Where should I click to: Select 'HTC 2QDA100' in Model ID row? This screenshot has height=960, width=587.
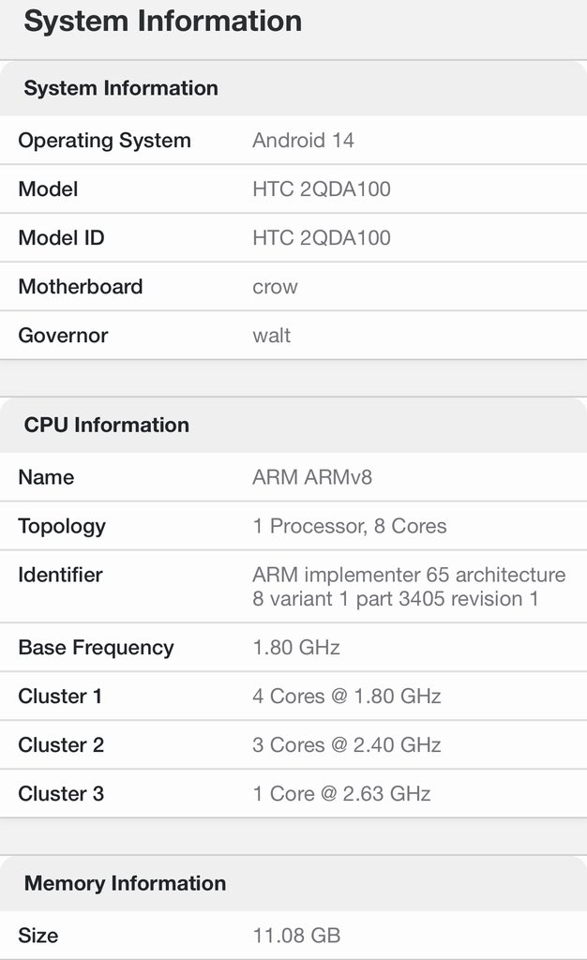(x=322, y=237)
